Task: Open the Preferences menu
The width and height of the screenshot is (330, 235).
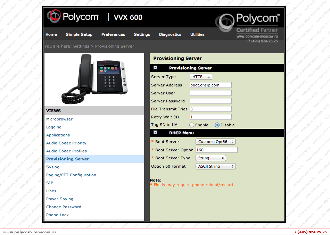Action: click(113, 34)
